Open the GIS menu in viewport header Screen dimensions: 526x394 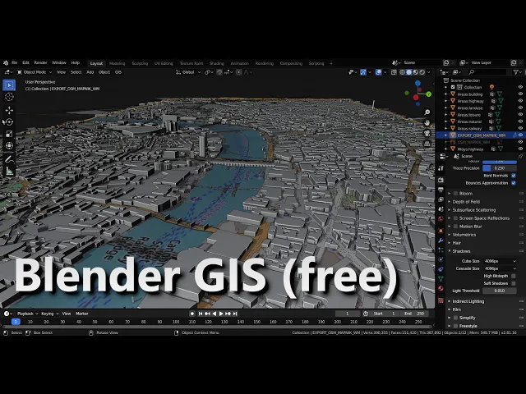pos(118,72)
